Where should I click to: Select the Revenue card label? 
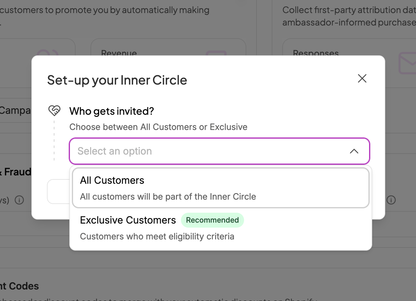(x=119, y=53)
